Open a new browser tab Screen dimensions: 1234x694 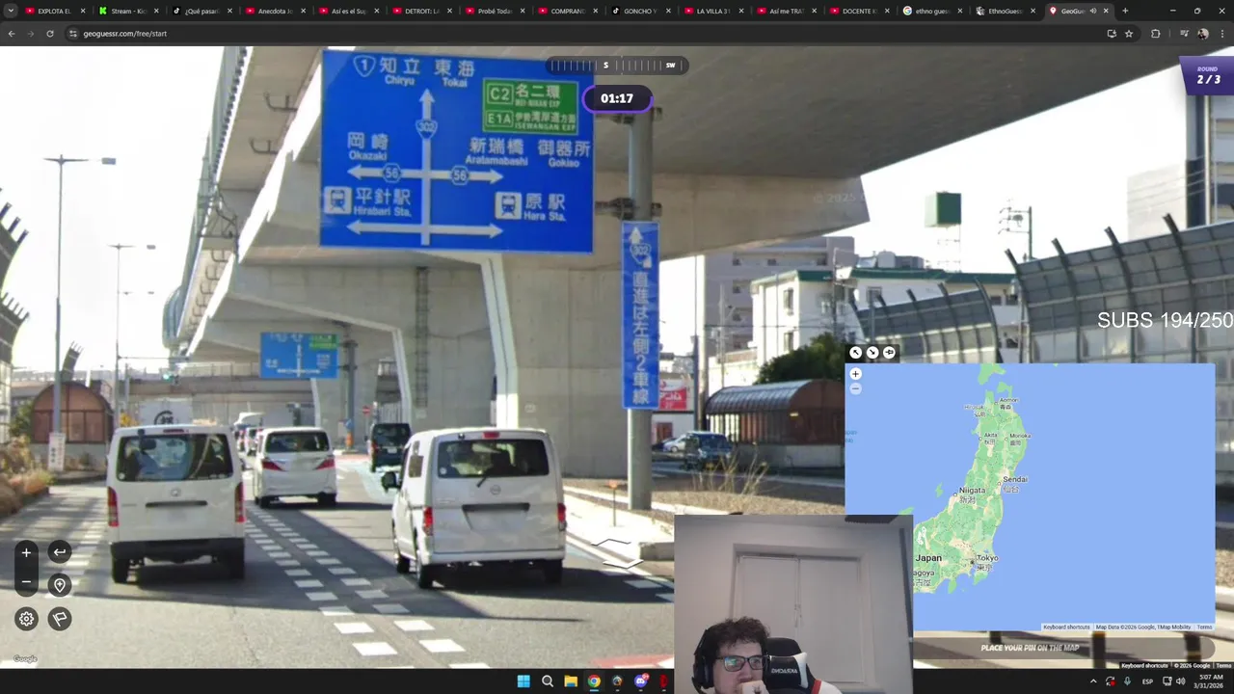click(1125, 11)
